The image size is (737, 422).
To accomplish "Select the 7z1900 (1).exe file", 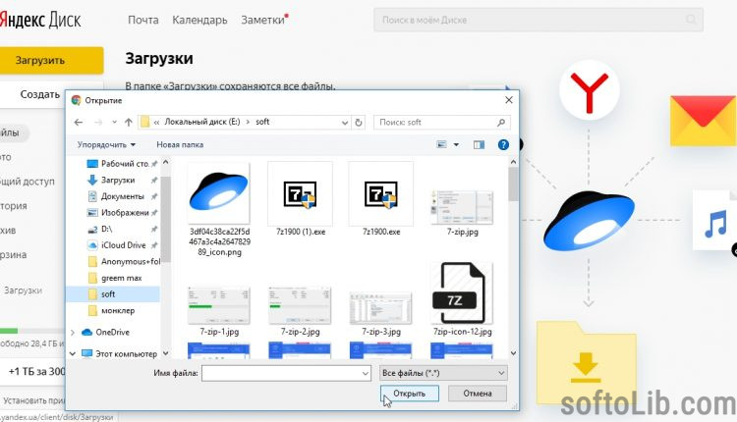I will tap(301, 198).
